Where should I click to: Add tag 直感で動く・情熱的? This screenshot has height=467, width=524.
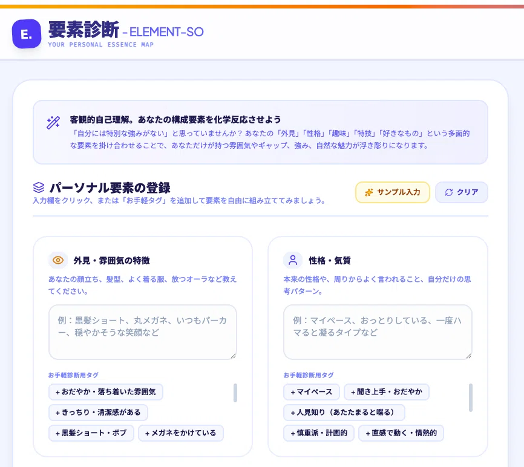401,433
